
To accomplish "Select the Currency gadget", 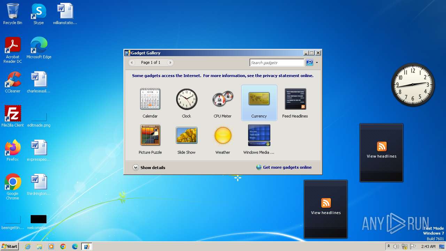I will point(259,103).
